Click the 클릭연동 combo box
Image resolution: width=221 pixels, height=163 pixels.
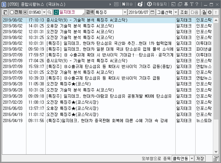(x=183, y=158)
